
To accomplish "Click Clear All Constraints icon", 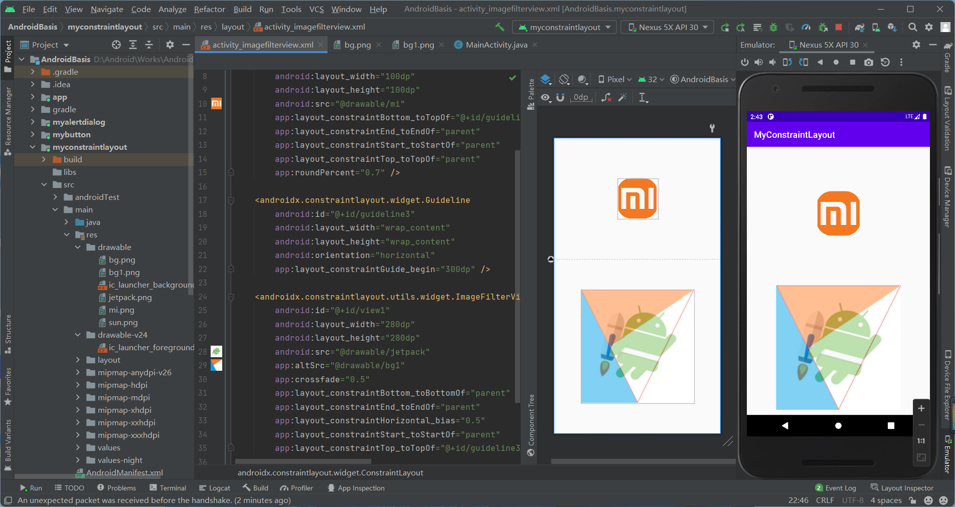I will (606, 97).
